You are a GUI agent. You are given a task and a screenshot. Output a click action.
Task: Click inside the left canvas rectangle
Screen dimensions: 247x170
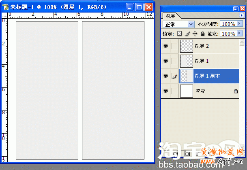tap(47, 90)
